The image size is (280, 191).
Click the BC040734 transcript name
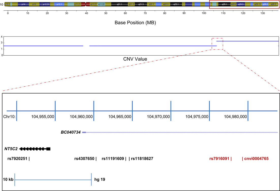tap(71, 132)
